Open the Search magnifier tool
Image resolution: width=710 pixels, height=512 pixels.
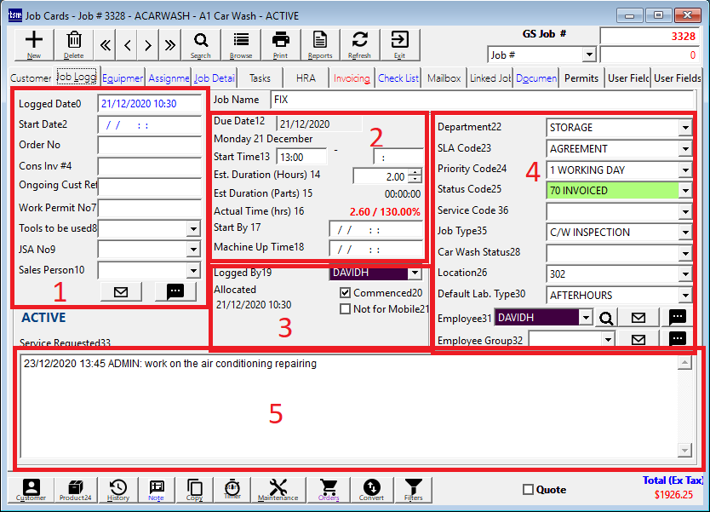(201, 43)
